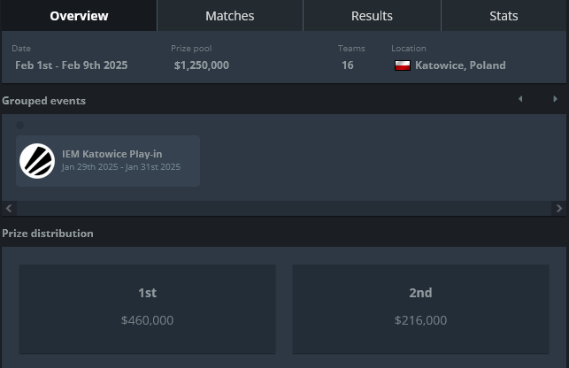This screenshot has width=569, height=368.
Task: Go to previous grouped events
Action: pyautogui.click(x=520, y=99)
